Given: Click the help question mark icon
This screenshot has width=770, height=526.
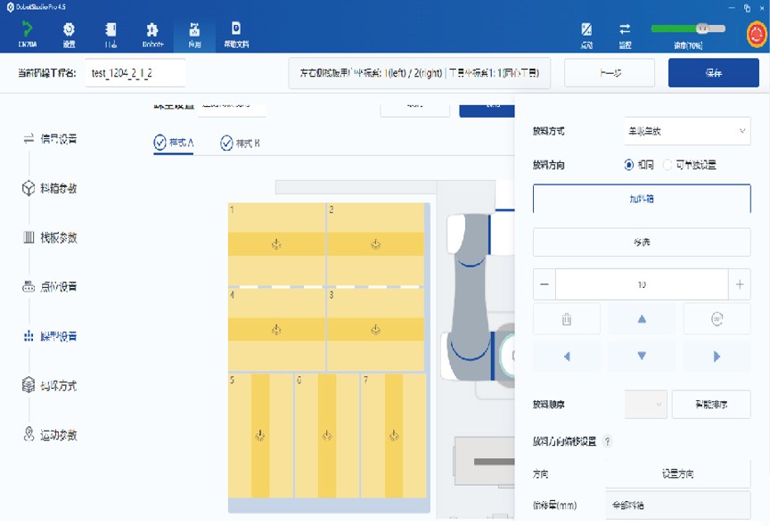Looking at the screenshot, I should (608, 441).
